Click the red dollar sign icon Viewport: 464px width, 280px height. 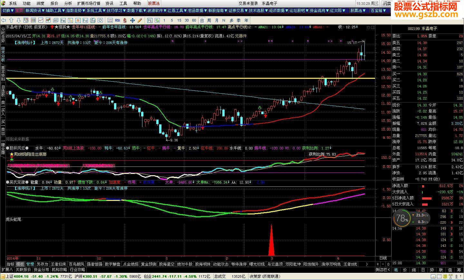[x=125, y=20]
